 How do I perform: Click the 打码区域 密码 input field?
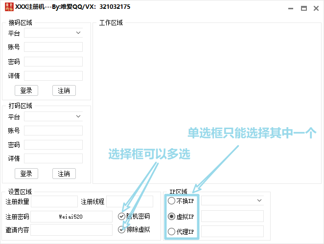pyautogui.click(x=53, y=145)
